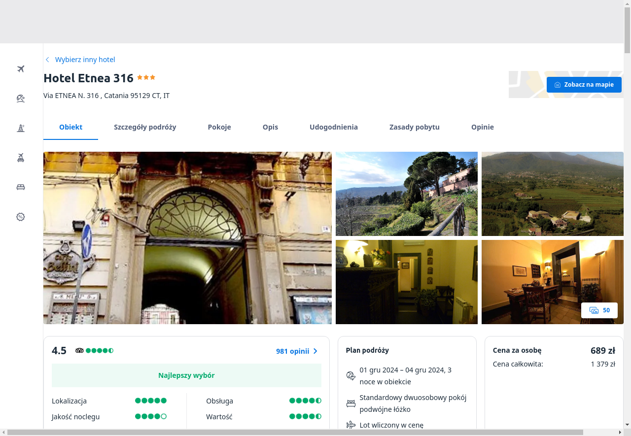Click the map pin icon in Zobacz na mapie
This screenshot has height=436, width=631.
[558, 85]
